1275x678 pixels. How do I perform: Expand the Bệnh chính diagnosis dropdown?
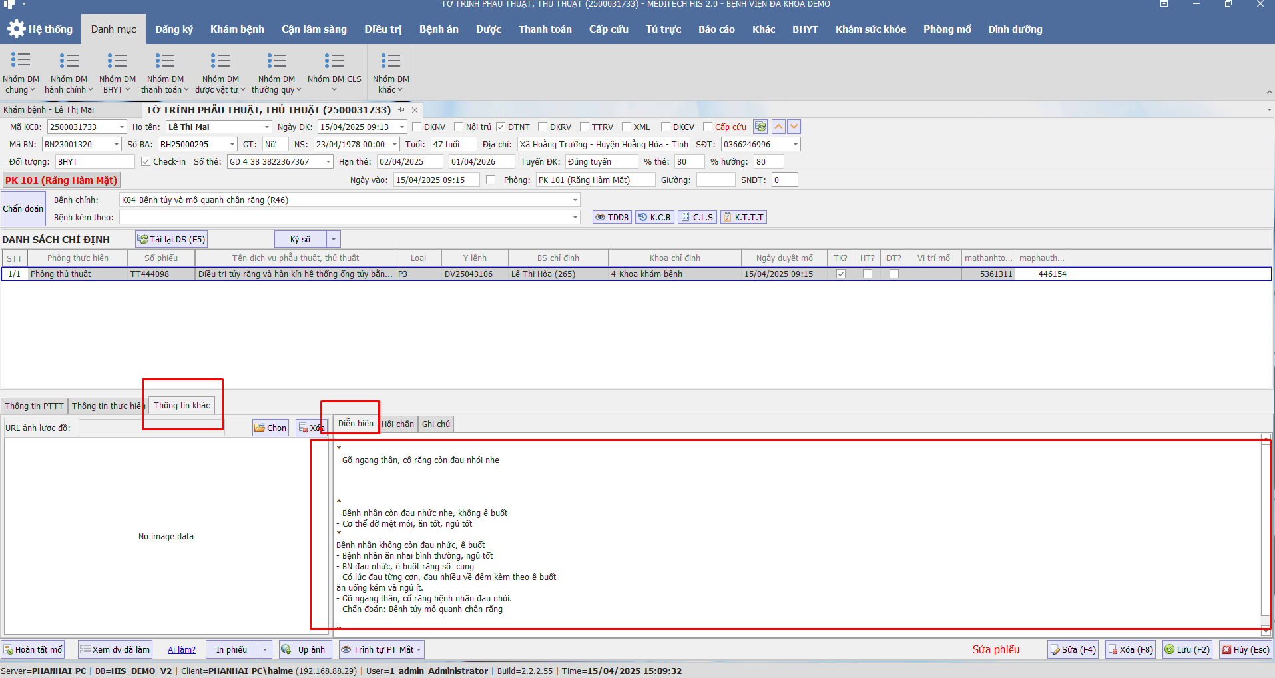(x=575, y=200)
